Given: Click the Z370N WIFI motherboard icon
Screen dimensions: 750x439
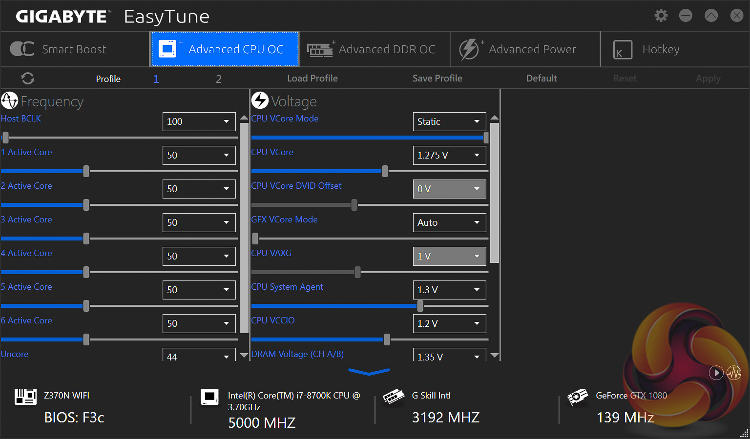Looking at the screenshot, I should coord(25,397).
